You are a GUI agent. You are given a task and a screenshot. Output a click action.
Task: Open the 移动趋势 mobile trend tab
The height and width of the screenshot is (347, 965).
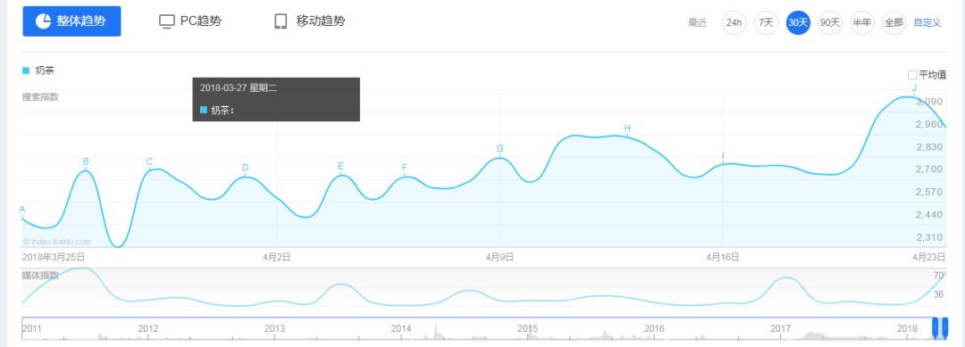(309, 21)
